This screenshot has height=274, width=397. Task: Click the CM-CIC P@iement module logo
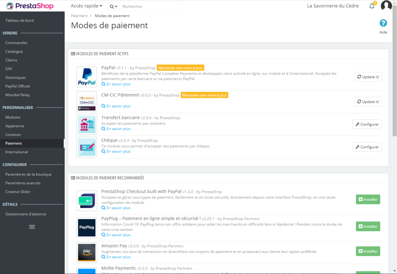(86, 102)
